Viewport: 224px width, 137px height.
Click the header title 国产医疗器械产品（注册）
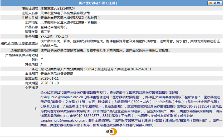tap(98, 3)
